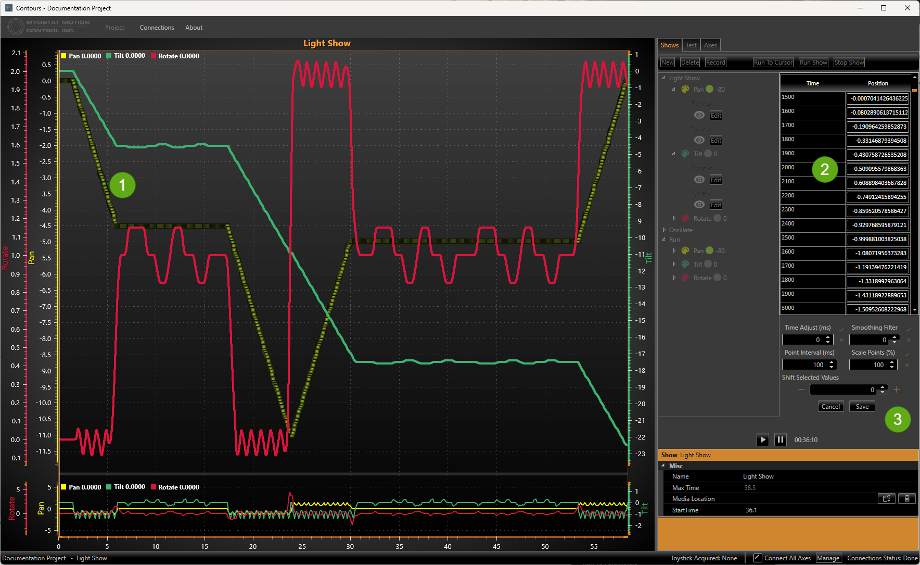This screenshot has width=920, height=565.
Task: Click the Position field for time 1500
Action: tap(877, 98)
